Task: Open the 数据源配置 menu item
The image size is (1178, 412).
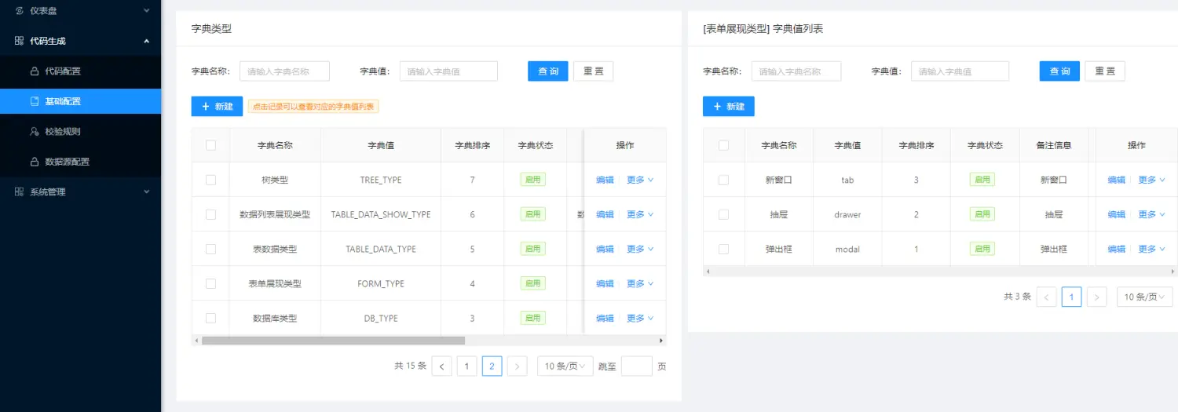Action: 80,162
